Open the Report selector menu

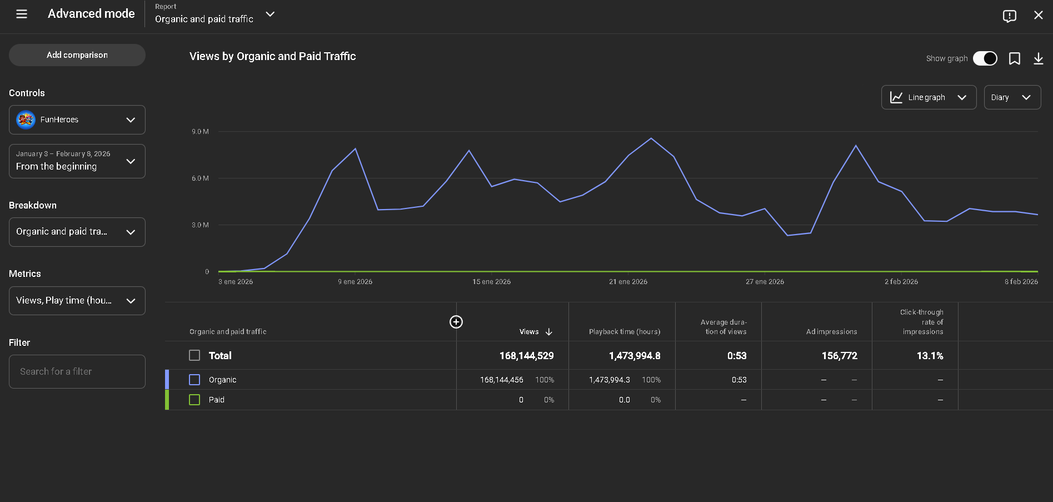[x=214, y=14]
